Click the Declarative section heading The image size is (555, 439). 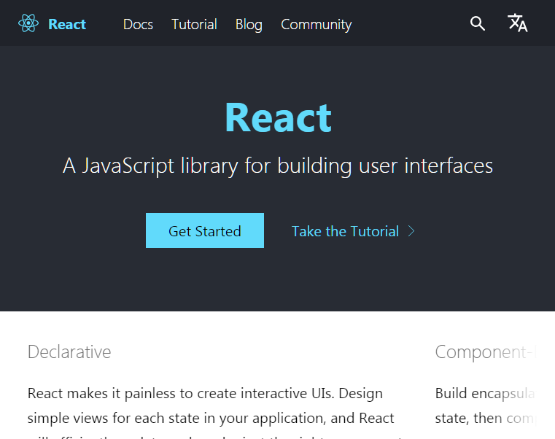(x=69, y=352)
